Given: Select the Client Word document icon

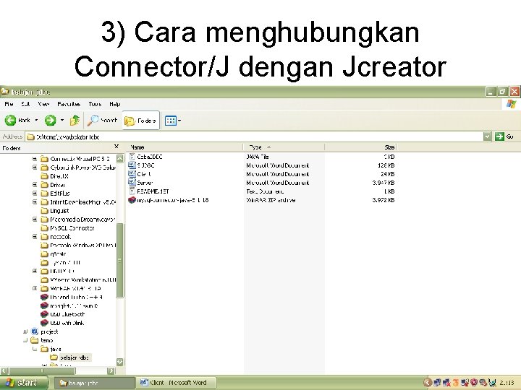Looking at the screenshot, I should click(x=132, y=174).
